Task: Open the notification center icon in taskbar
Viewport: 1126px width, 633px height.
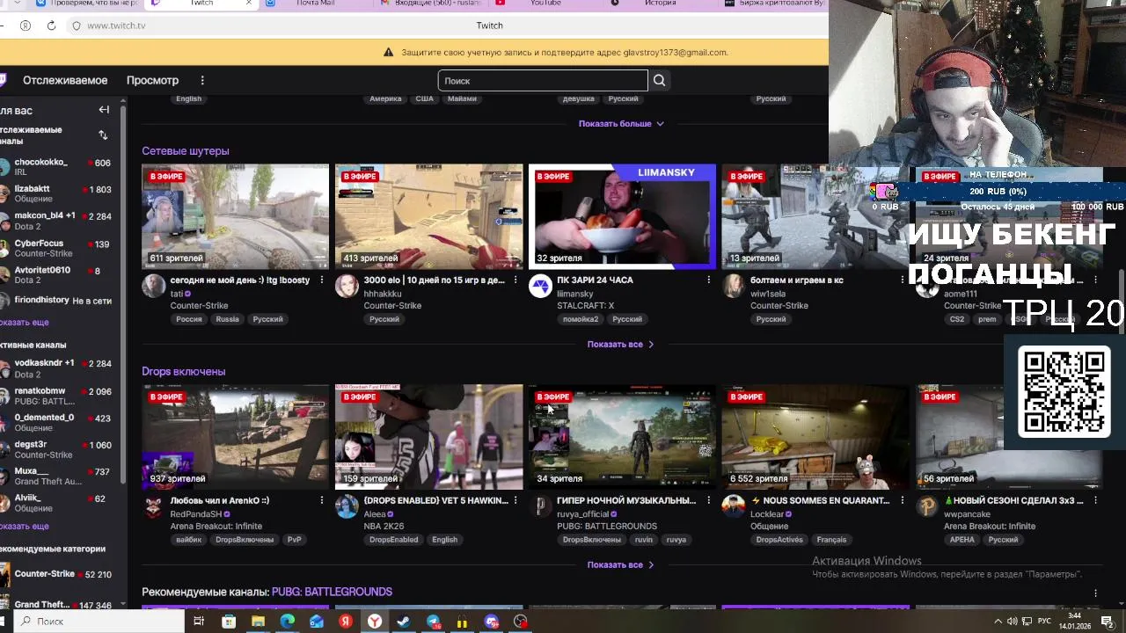Action: coord(1108,622)
